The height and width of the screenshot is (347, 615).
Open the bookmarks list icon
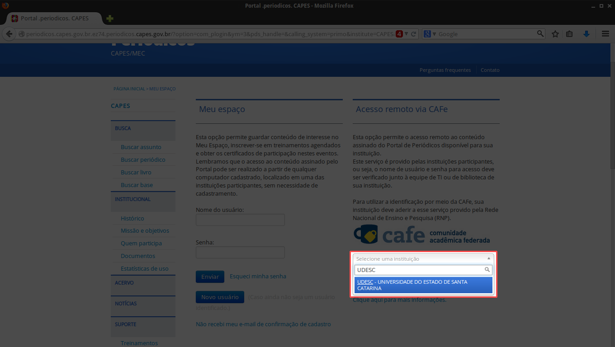pyautogui.click(x=569, y=34)
